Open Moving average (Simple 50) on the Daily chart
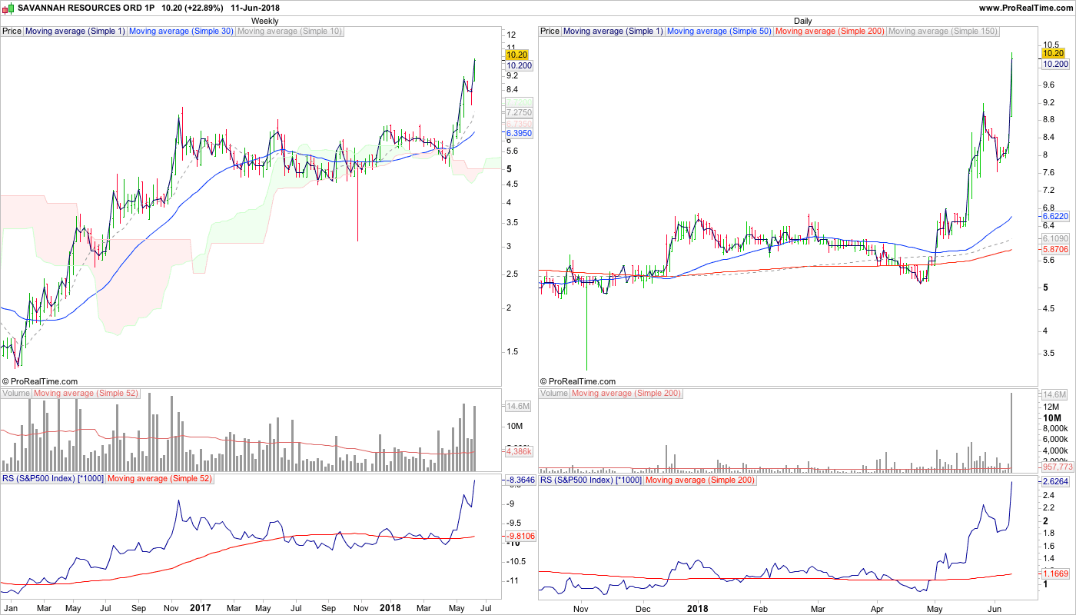 719,32
